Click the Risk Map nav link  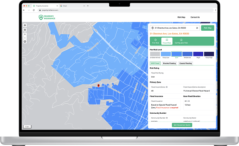[x=181, y=17]
